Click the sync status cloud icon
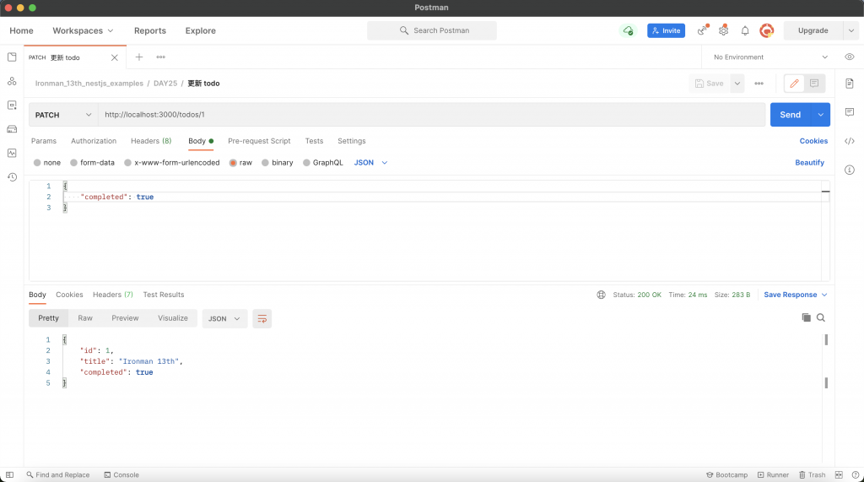The image size is (864, 482). click(x=628, y=31)
